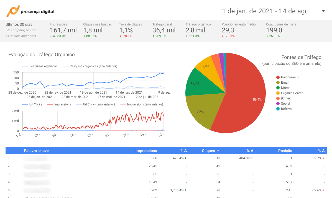Image resolution: width=332 pixels, height=198 pixels.
Task: Click the Impressões 161,7 mil scorecard
Action: (63, 30)
